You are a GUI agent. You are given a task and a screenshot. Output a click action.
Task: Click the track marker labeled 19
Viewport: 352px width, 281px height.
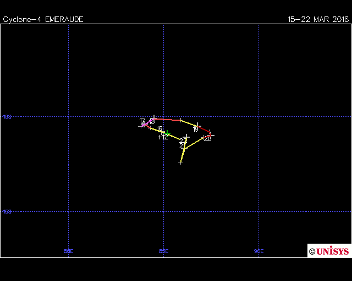coord(197,125)
